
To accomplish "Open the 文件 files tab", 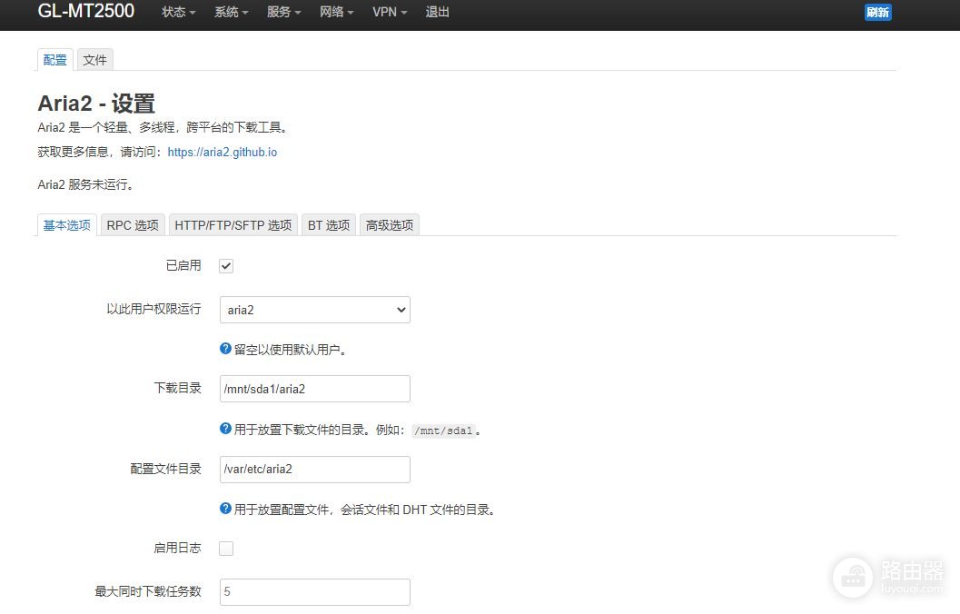I will [95, 60].
